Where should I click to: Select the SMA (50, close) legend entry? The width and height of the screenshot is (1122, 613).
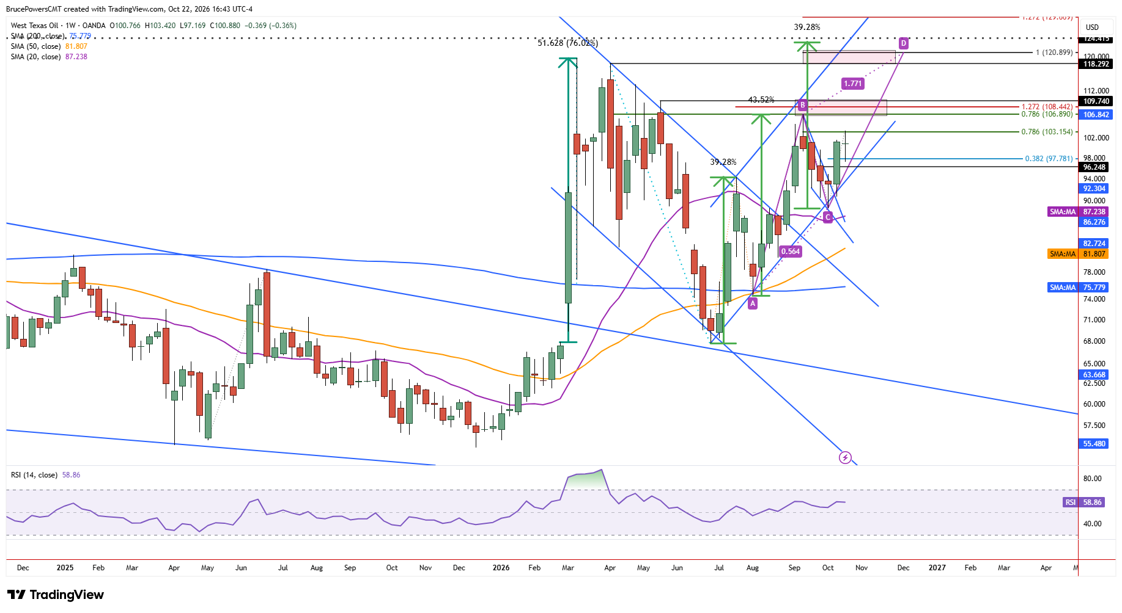(x=49, y=46)
